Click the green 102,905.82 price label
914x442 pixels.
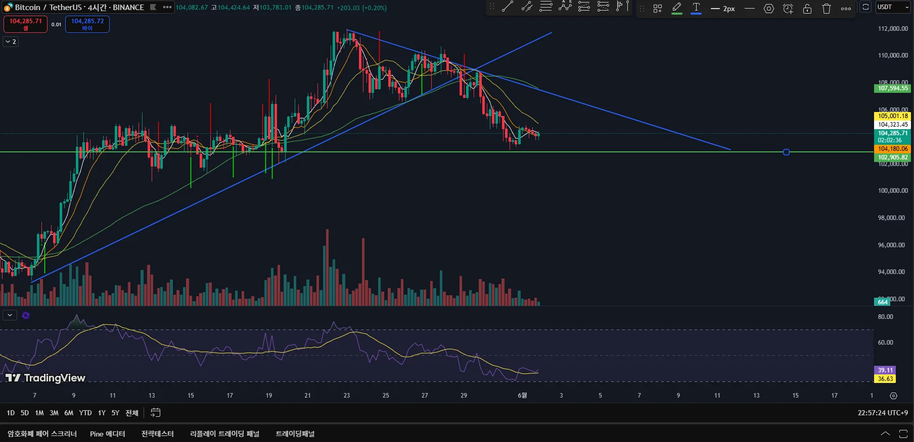point(892,157)
